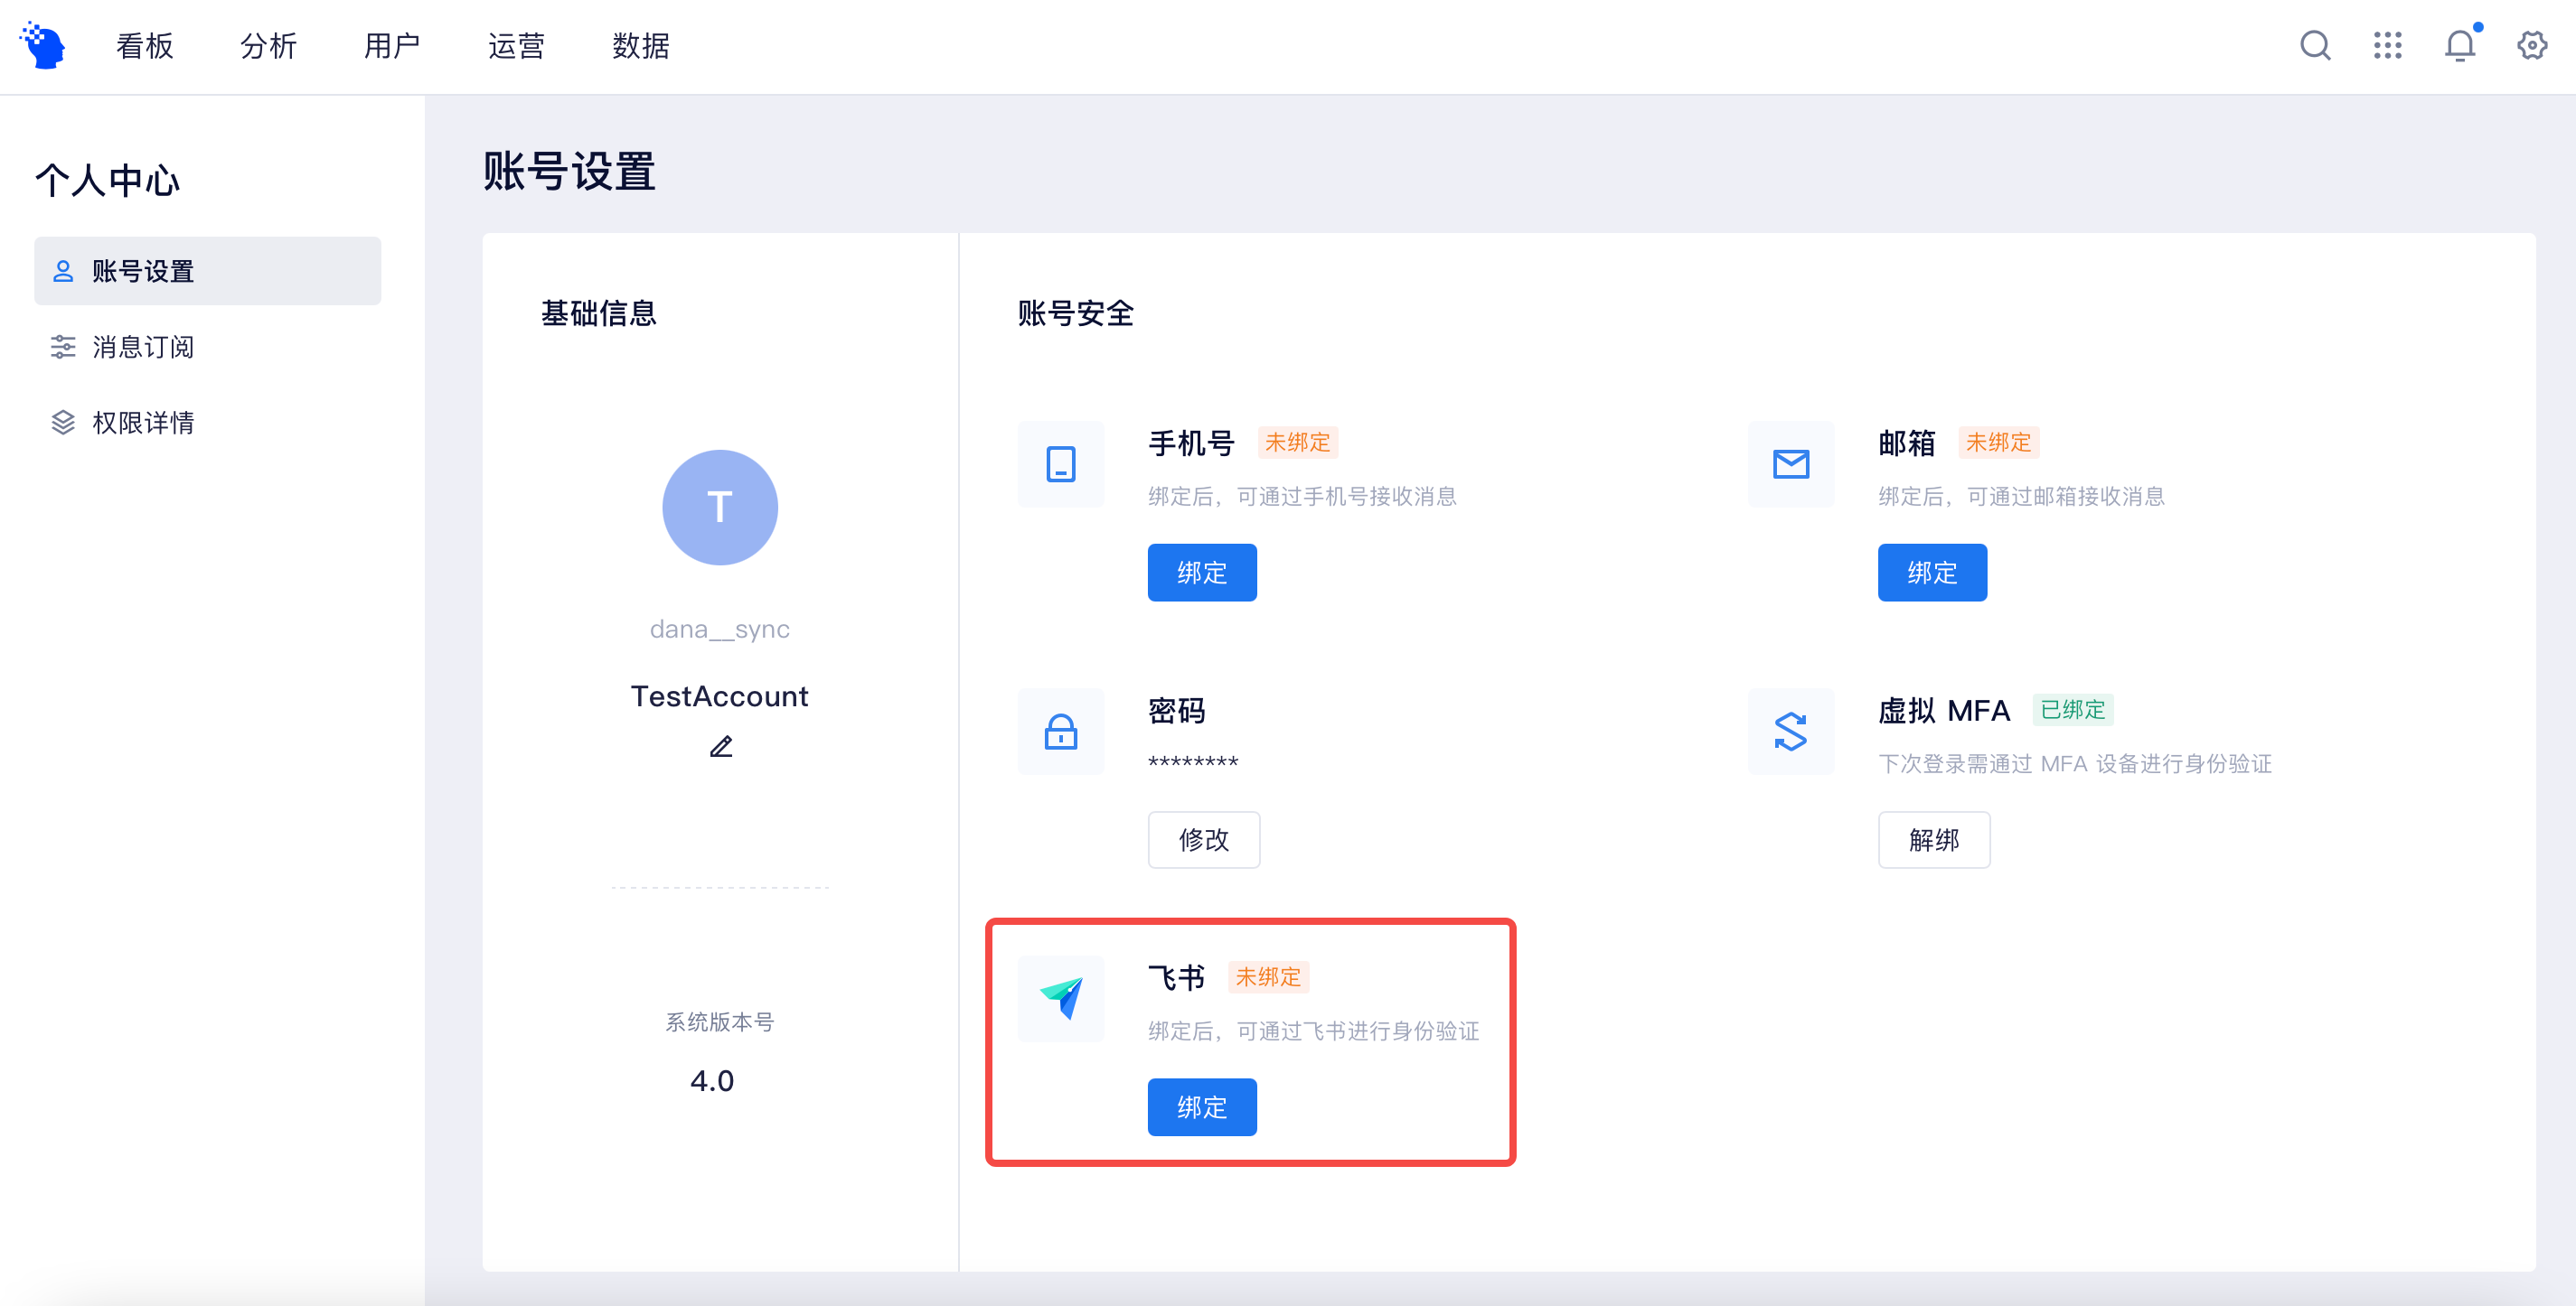Click the sliders icon beside 消息订阅

[63, 347]
